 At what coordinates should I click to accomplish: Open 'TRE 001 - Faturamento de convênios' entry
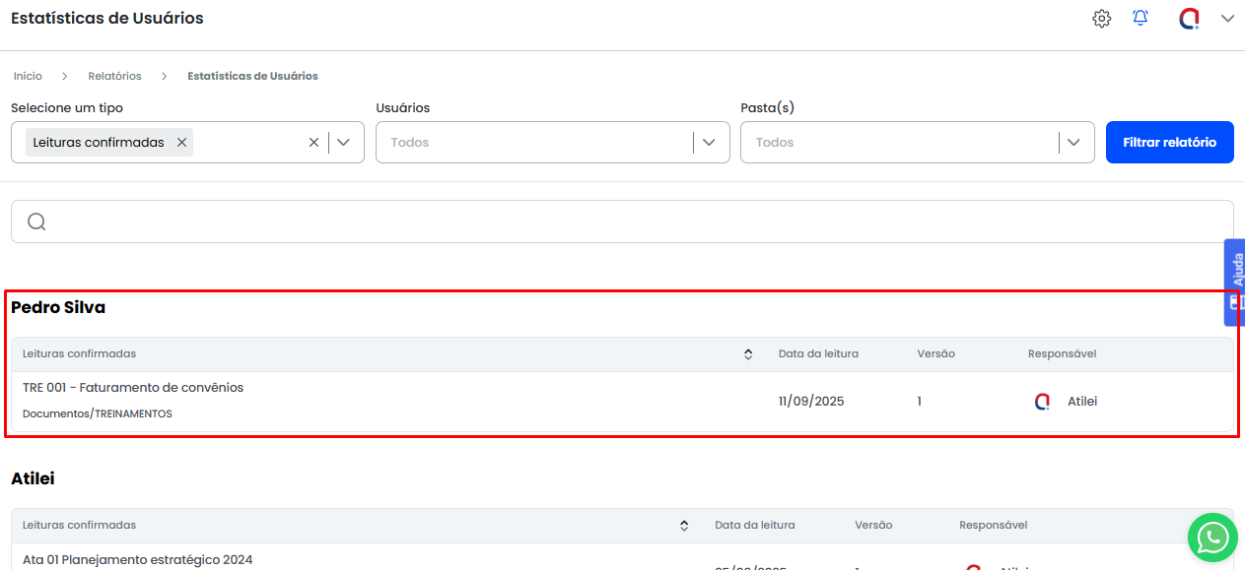133,388
